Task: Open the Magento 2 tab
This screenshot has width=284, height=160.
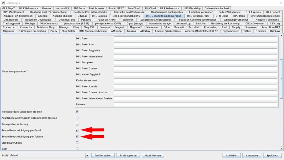Action: click(x=136, y=27)
